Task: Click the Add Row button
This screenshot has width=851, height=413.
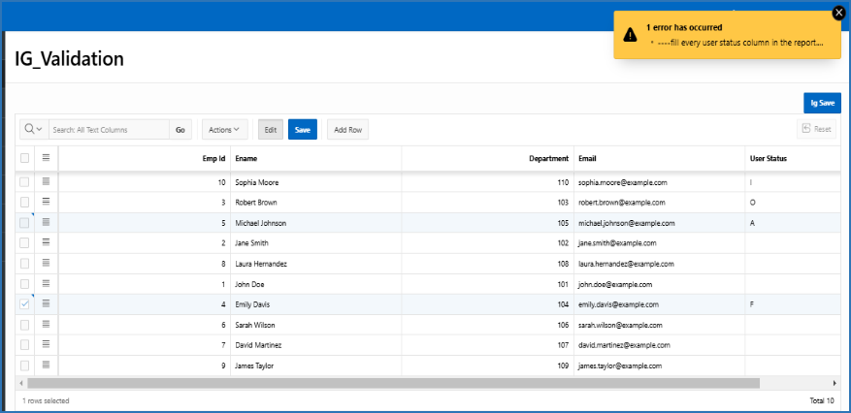Action: point(347,129)
